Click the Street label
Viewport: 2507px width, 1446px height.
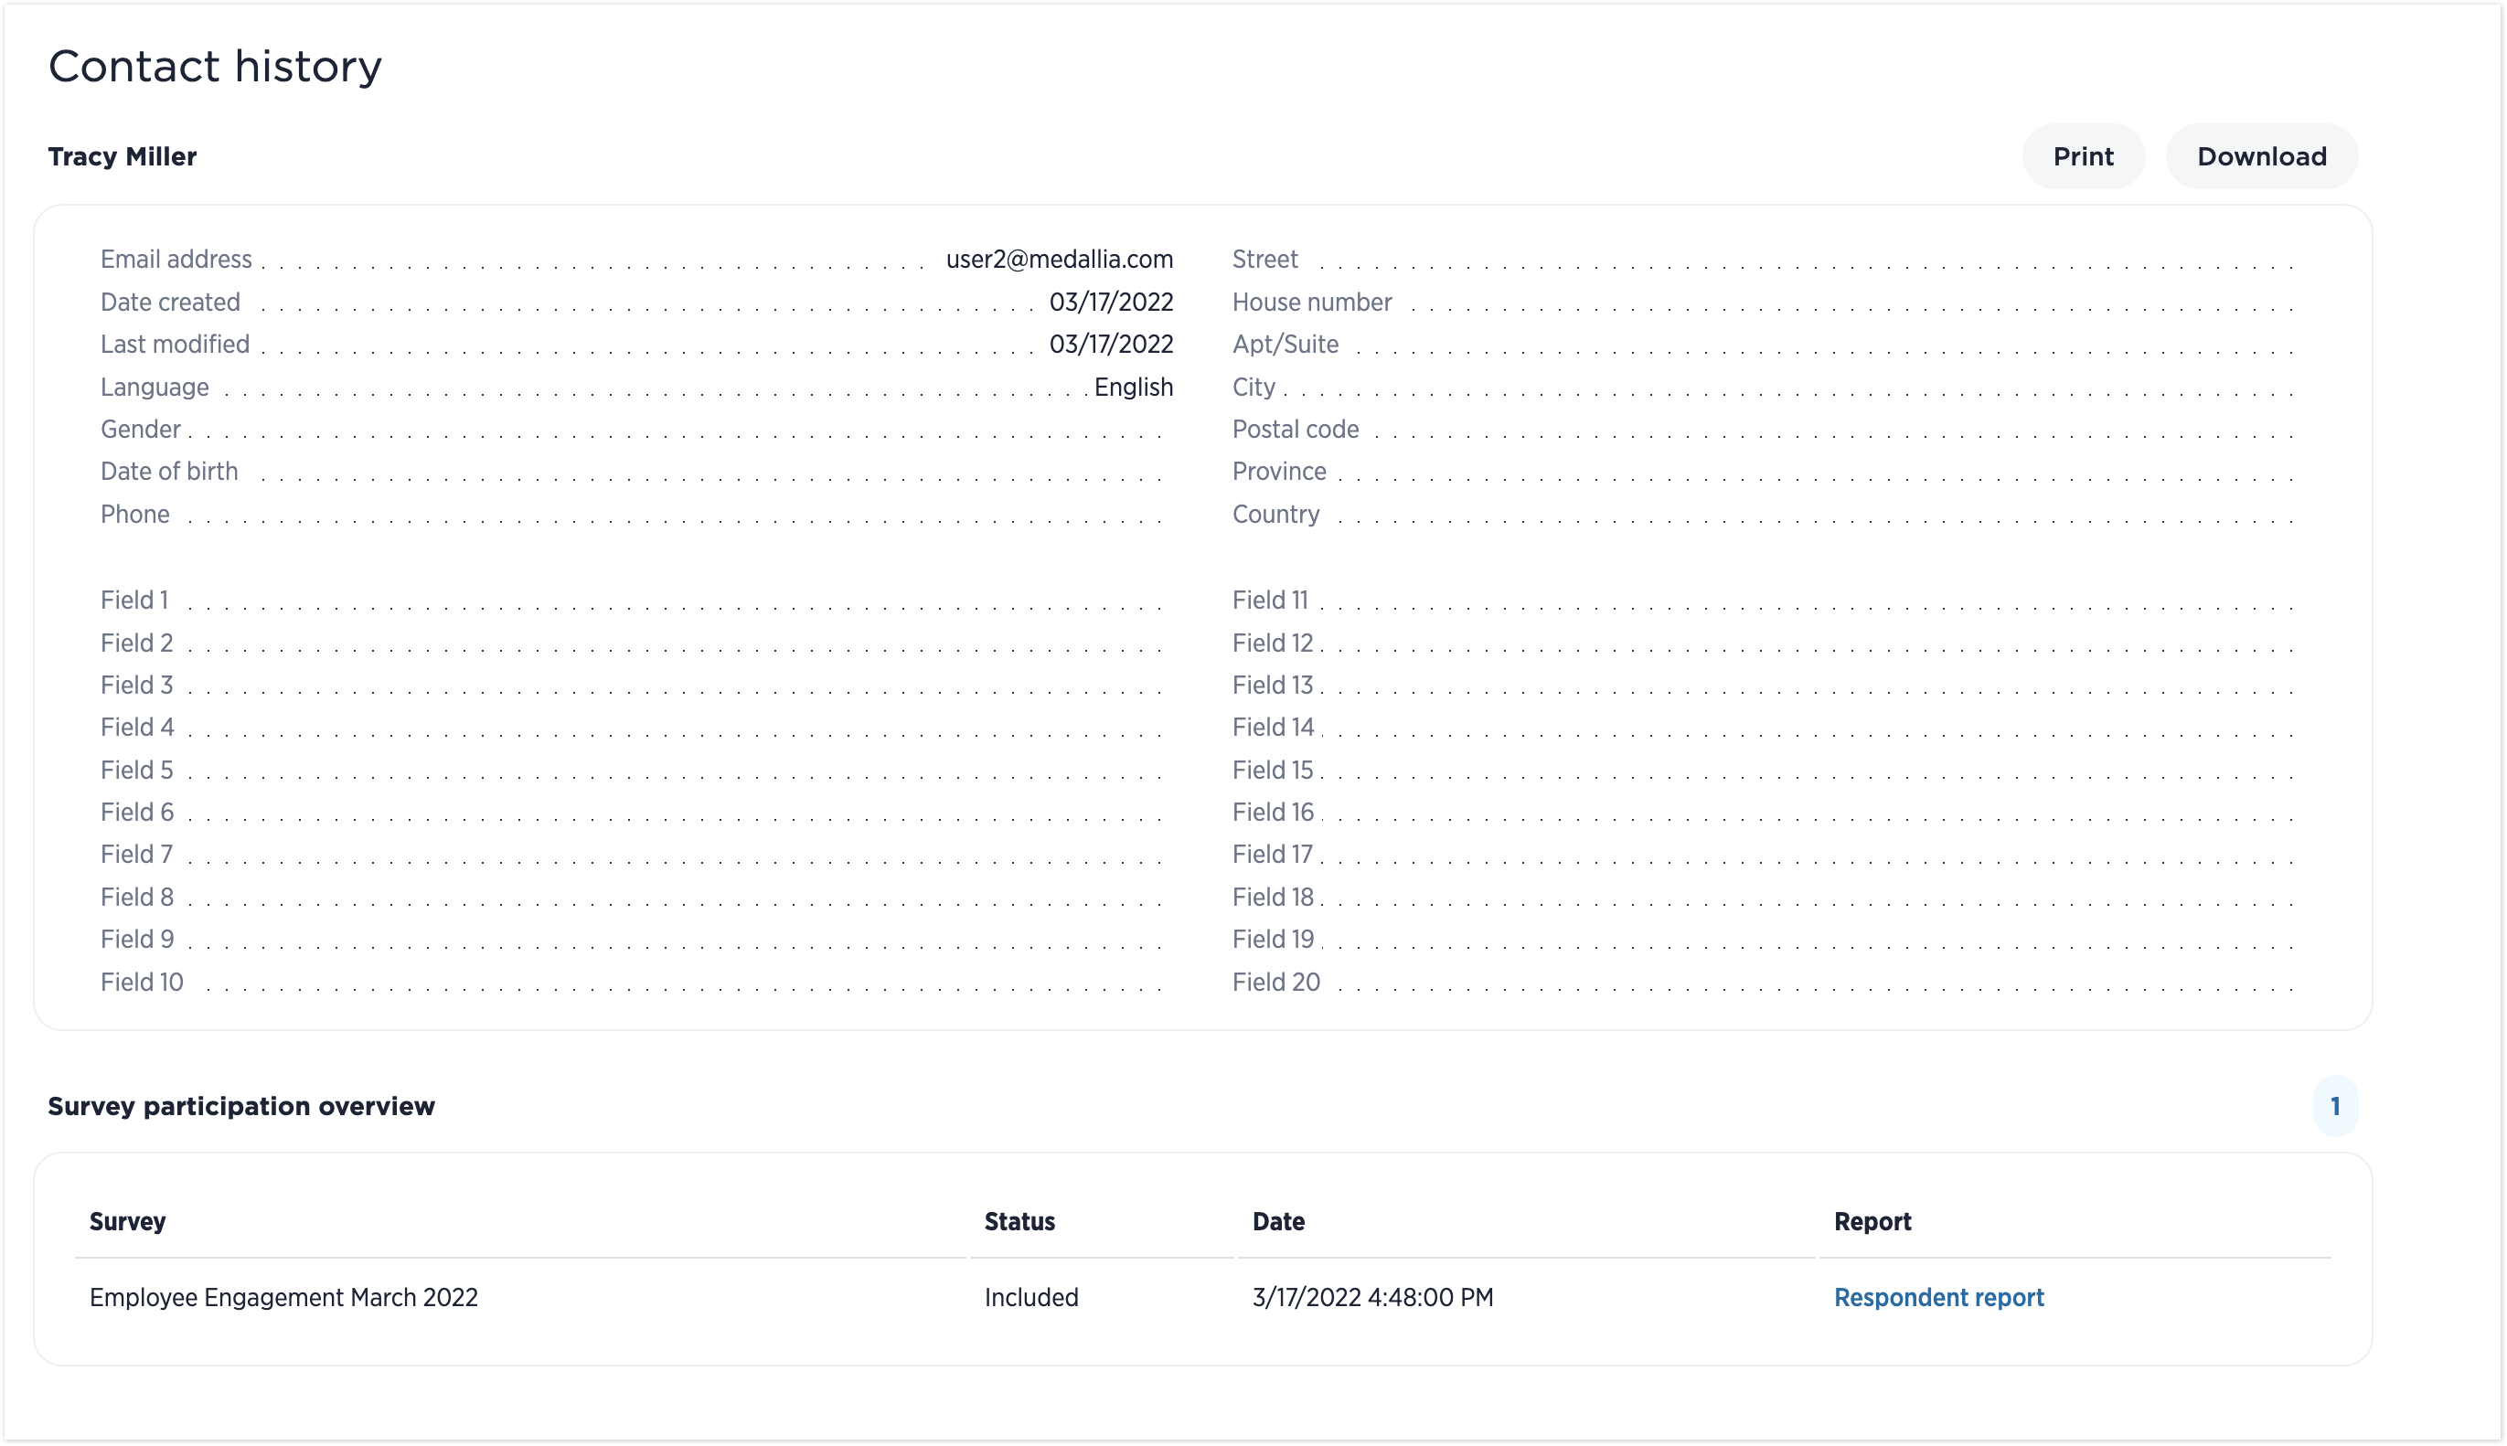[x=1264, y=260]
